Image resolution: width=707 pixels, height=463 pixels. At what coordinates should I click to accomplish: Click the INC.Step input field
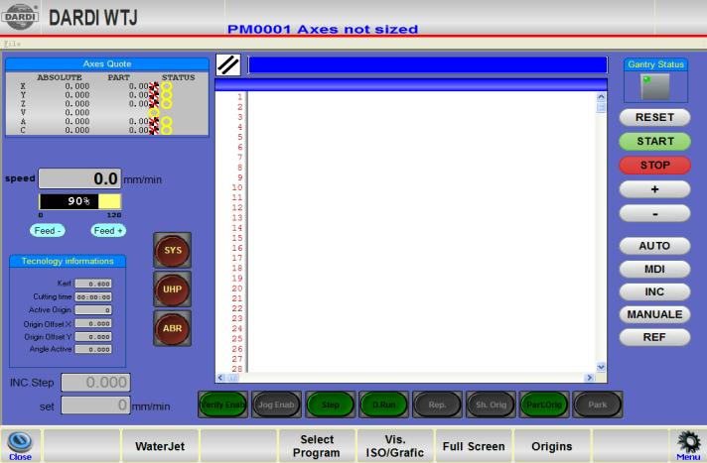[96, 383]
